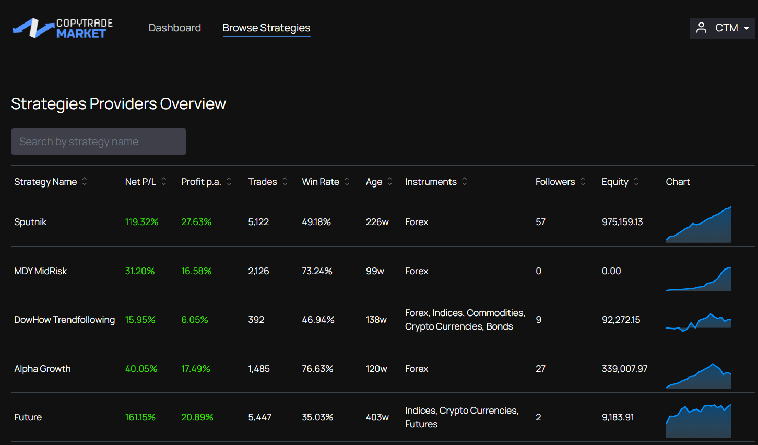Open the MDY MidRisk strategy
Screen dimensions: 758x445
41,271
